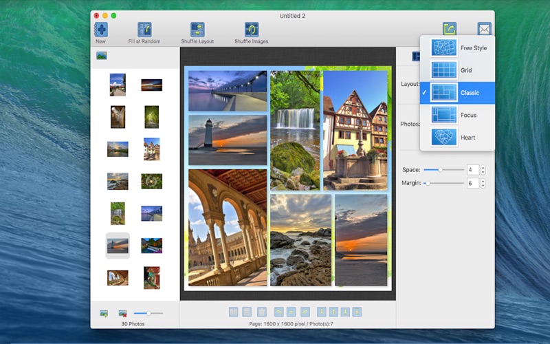This screenshot has height=344, width=550.
Task: Click the split cell horizontally icon
Action: [247, 312]
